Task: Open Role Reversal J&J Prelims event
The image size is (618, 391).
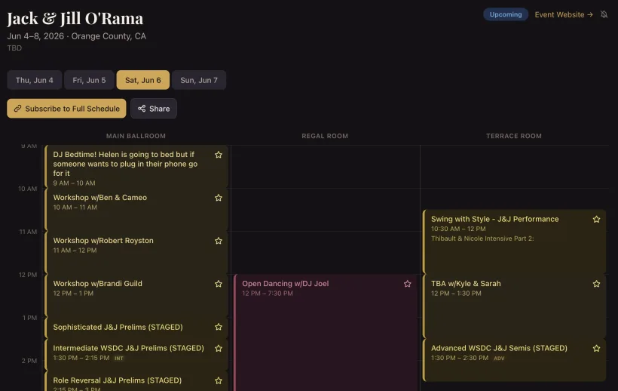Action: (x=136, y=381)
